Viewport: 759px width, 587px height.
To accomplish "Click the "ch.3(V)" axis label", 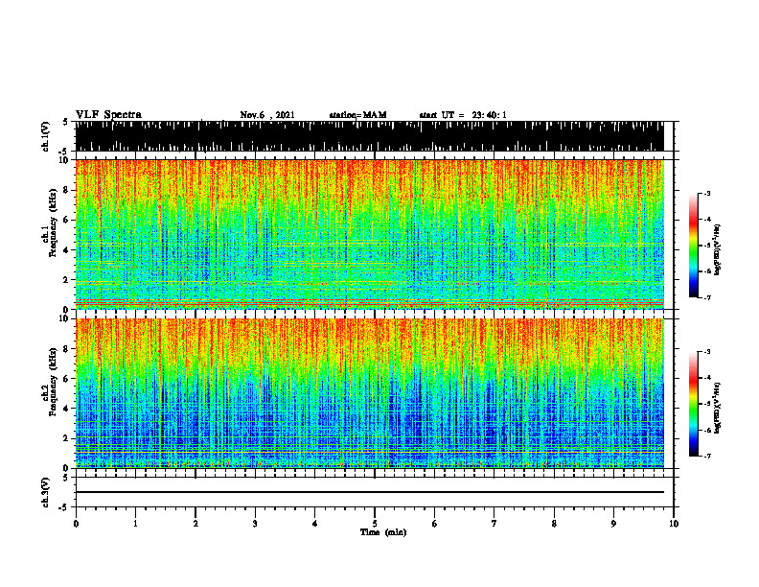I will coord(46,492).
